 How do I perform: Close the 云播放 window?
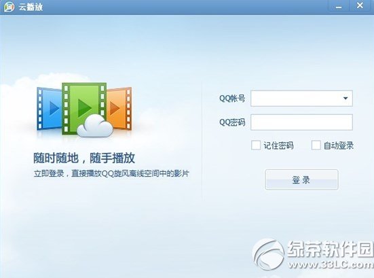tap(360, 5)
